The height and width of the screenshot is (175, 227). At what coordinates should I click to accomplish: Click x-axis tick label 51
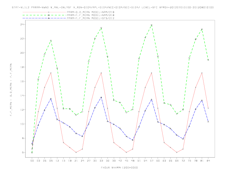tap(139, 161)
